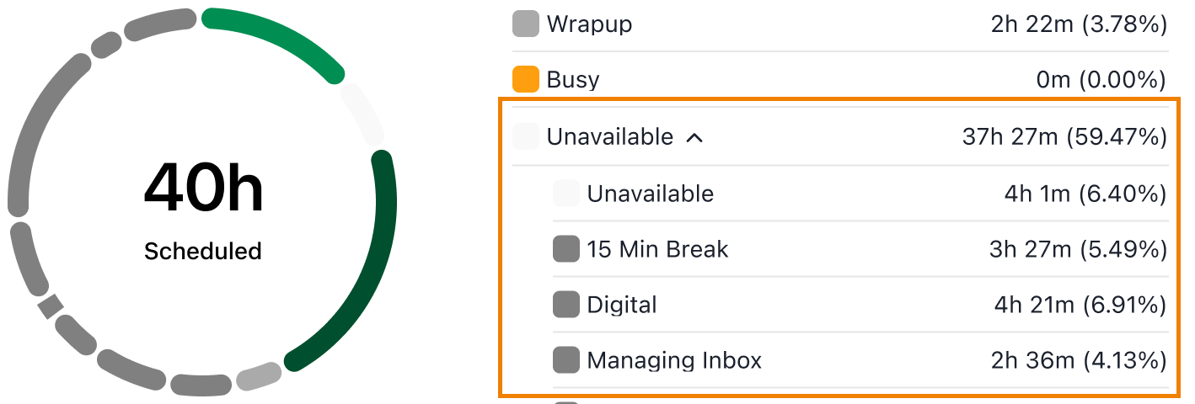Click the Wrapup legend label
The height and width of the screenshot is (404, 1195).
click(x=589, y=24)
